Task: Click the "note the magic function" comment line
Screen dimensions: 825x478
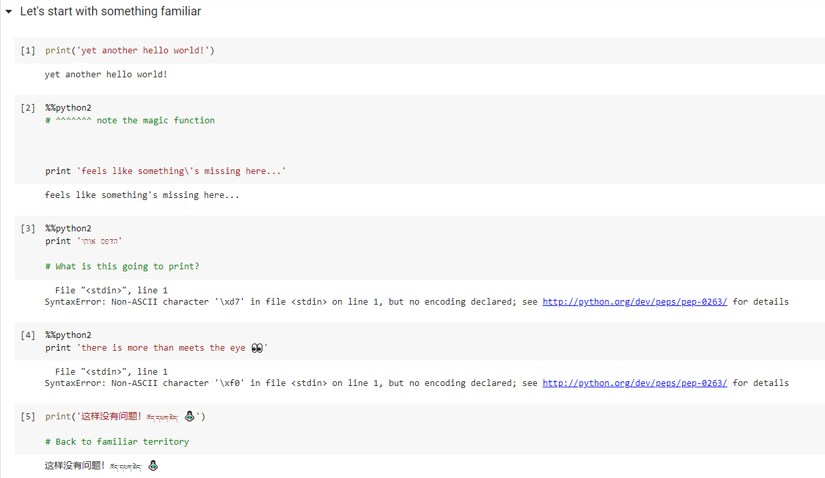Action: (x=130, y=121)
